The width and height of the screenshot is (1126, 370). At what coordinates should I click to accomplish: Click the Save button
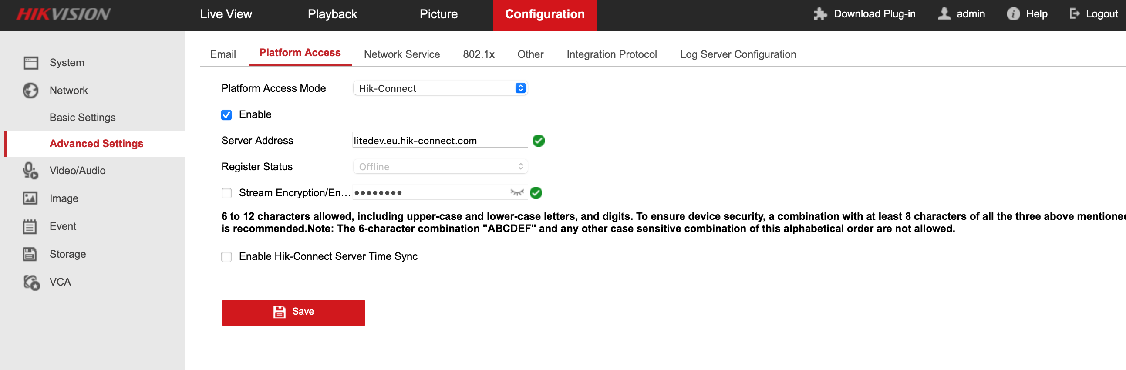pyautogui.click(x=293, y=313)
